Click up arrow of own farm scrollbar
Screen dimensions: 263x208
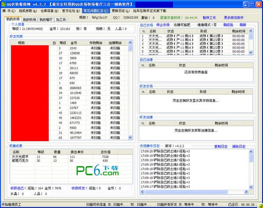tap(251, 31)
